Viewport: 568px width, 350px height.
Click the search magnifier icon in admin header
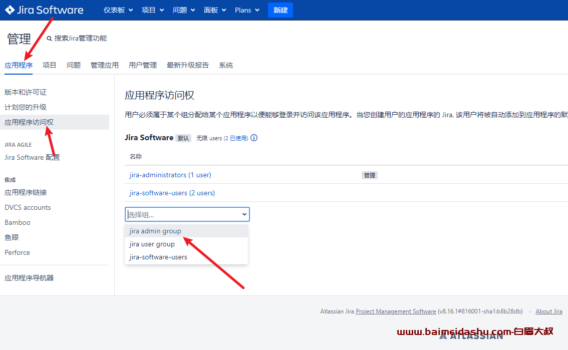coord(49,39)
